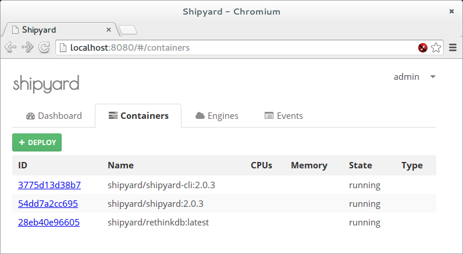This screenshot has height=254, width=463.
Task: Click the Name column header
Action: [120, 165]
